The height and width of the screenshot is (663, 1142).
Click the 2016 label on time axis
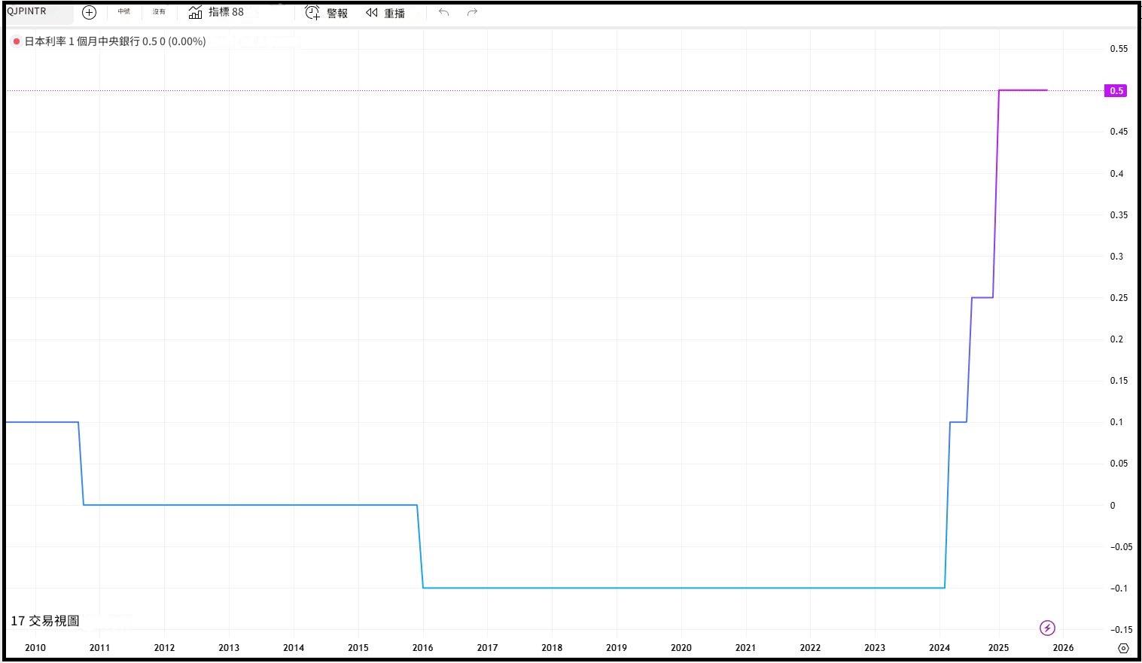(x=422, y=648)
